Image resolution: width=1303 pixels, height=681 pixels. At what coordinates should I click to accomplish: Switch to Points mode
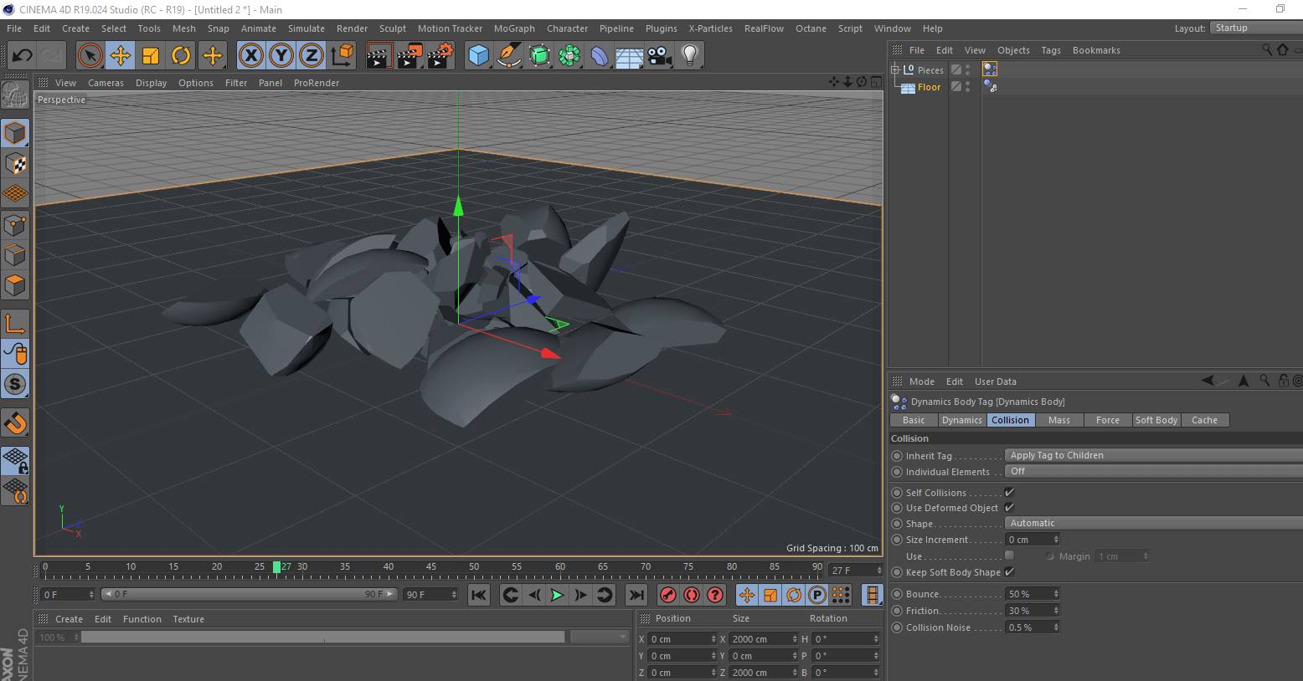pos(15,224)
